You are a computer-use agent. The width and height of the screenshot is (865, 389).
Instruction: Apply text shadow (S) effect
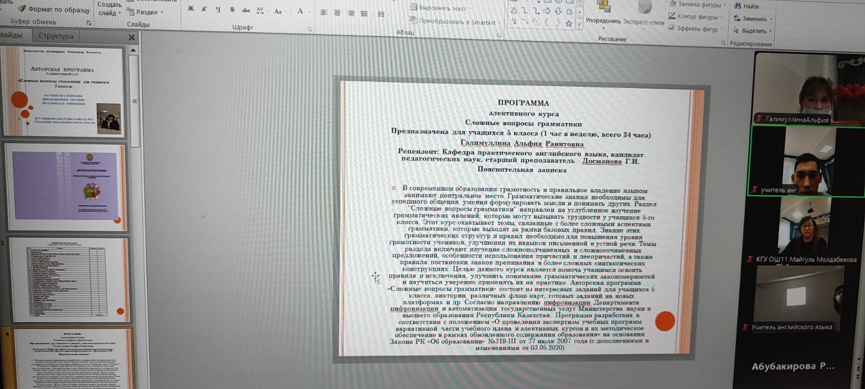coord(232,10)
